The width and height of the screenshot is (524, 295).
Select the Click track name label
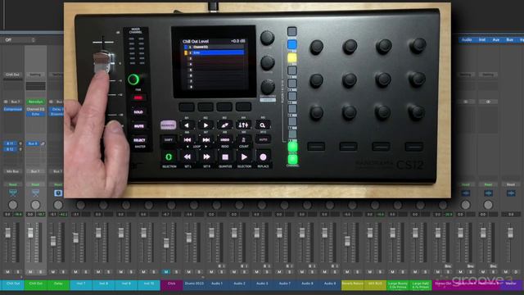point(171,284)
